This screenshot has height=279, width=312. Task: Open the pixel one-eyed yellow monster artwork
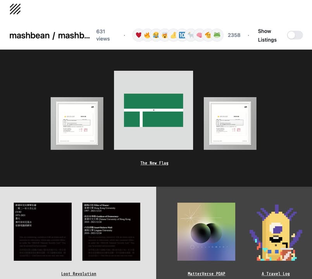(276, 232)
